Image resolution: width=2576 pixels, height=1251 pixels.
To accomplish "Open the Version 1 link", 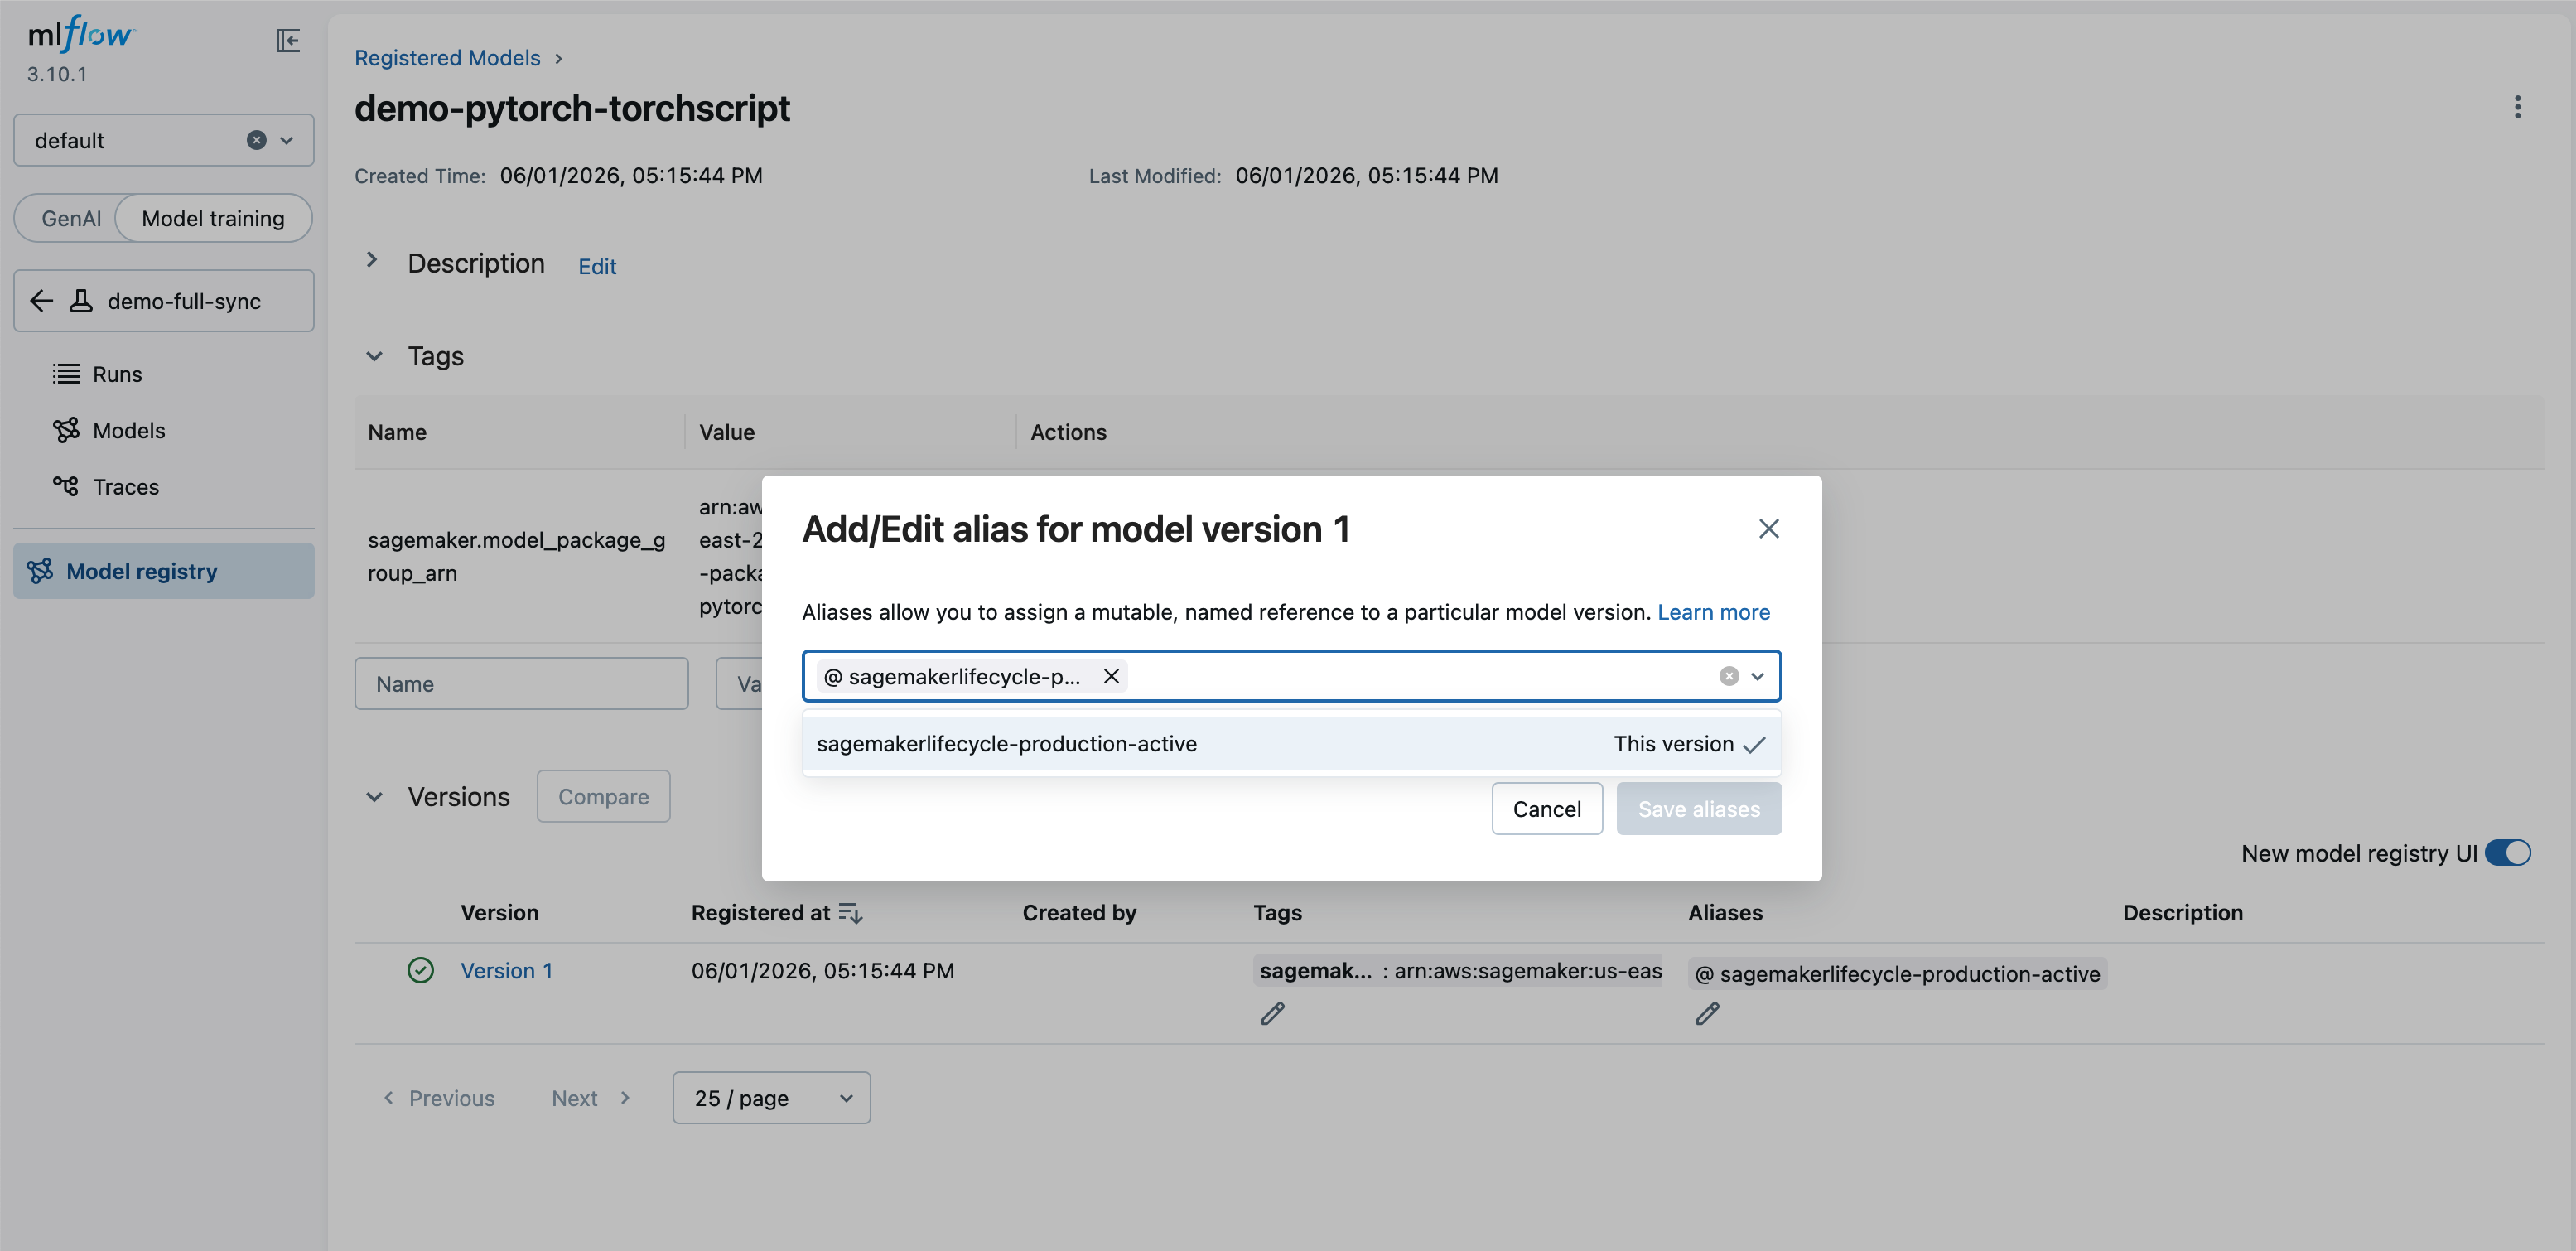I will pyautogui.click(x=506, y=971).
